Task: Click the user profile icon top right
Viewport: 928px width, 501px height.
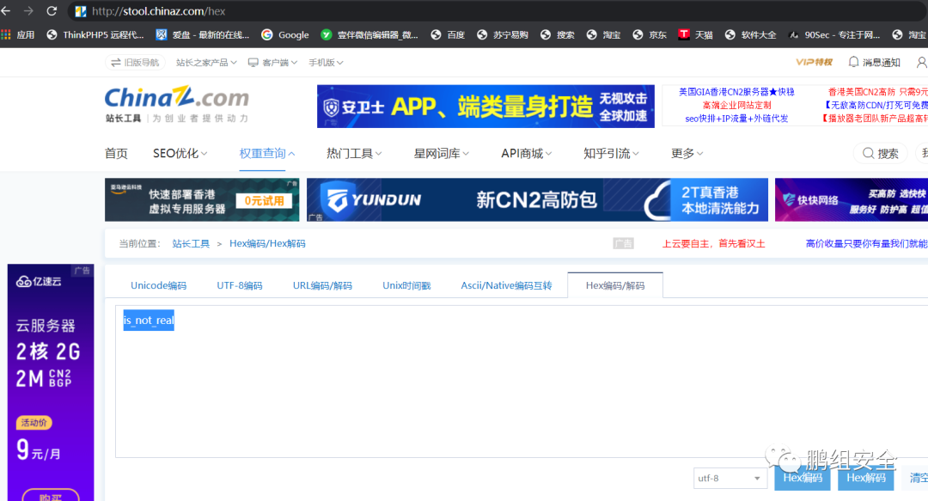Action: pos(921,61)
